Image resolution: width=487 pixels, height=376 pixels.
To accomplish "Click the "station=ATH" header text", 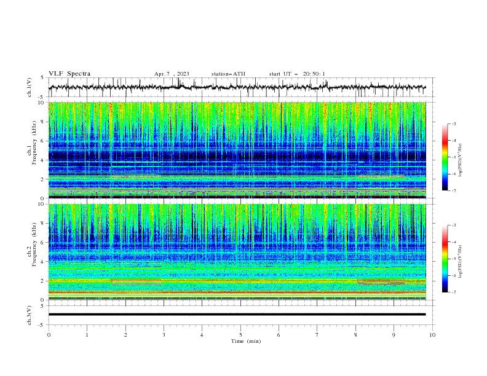I will pyautogui.click(x=228, y=74).
